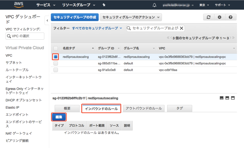Select the sg-065d511be default group checkbox

pyautogui.click(x=56, y=63)
